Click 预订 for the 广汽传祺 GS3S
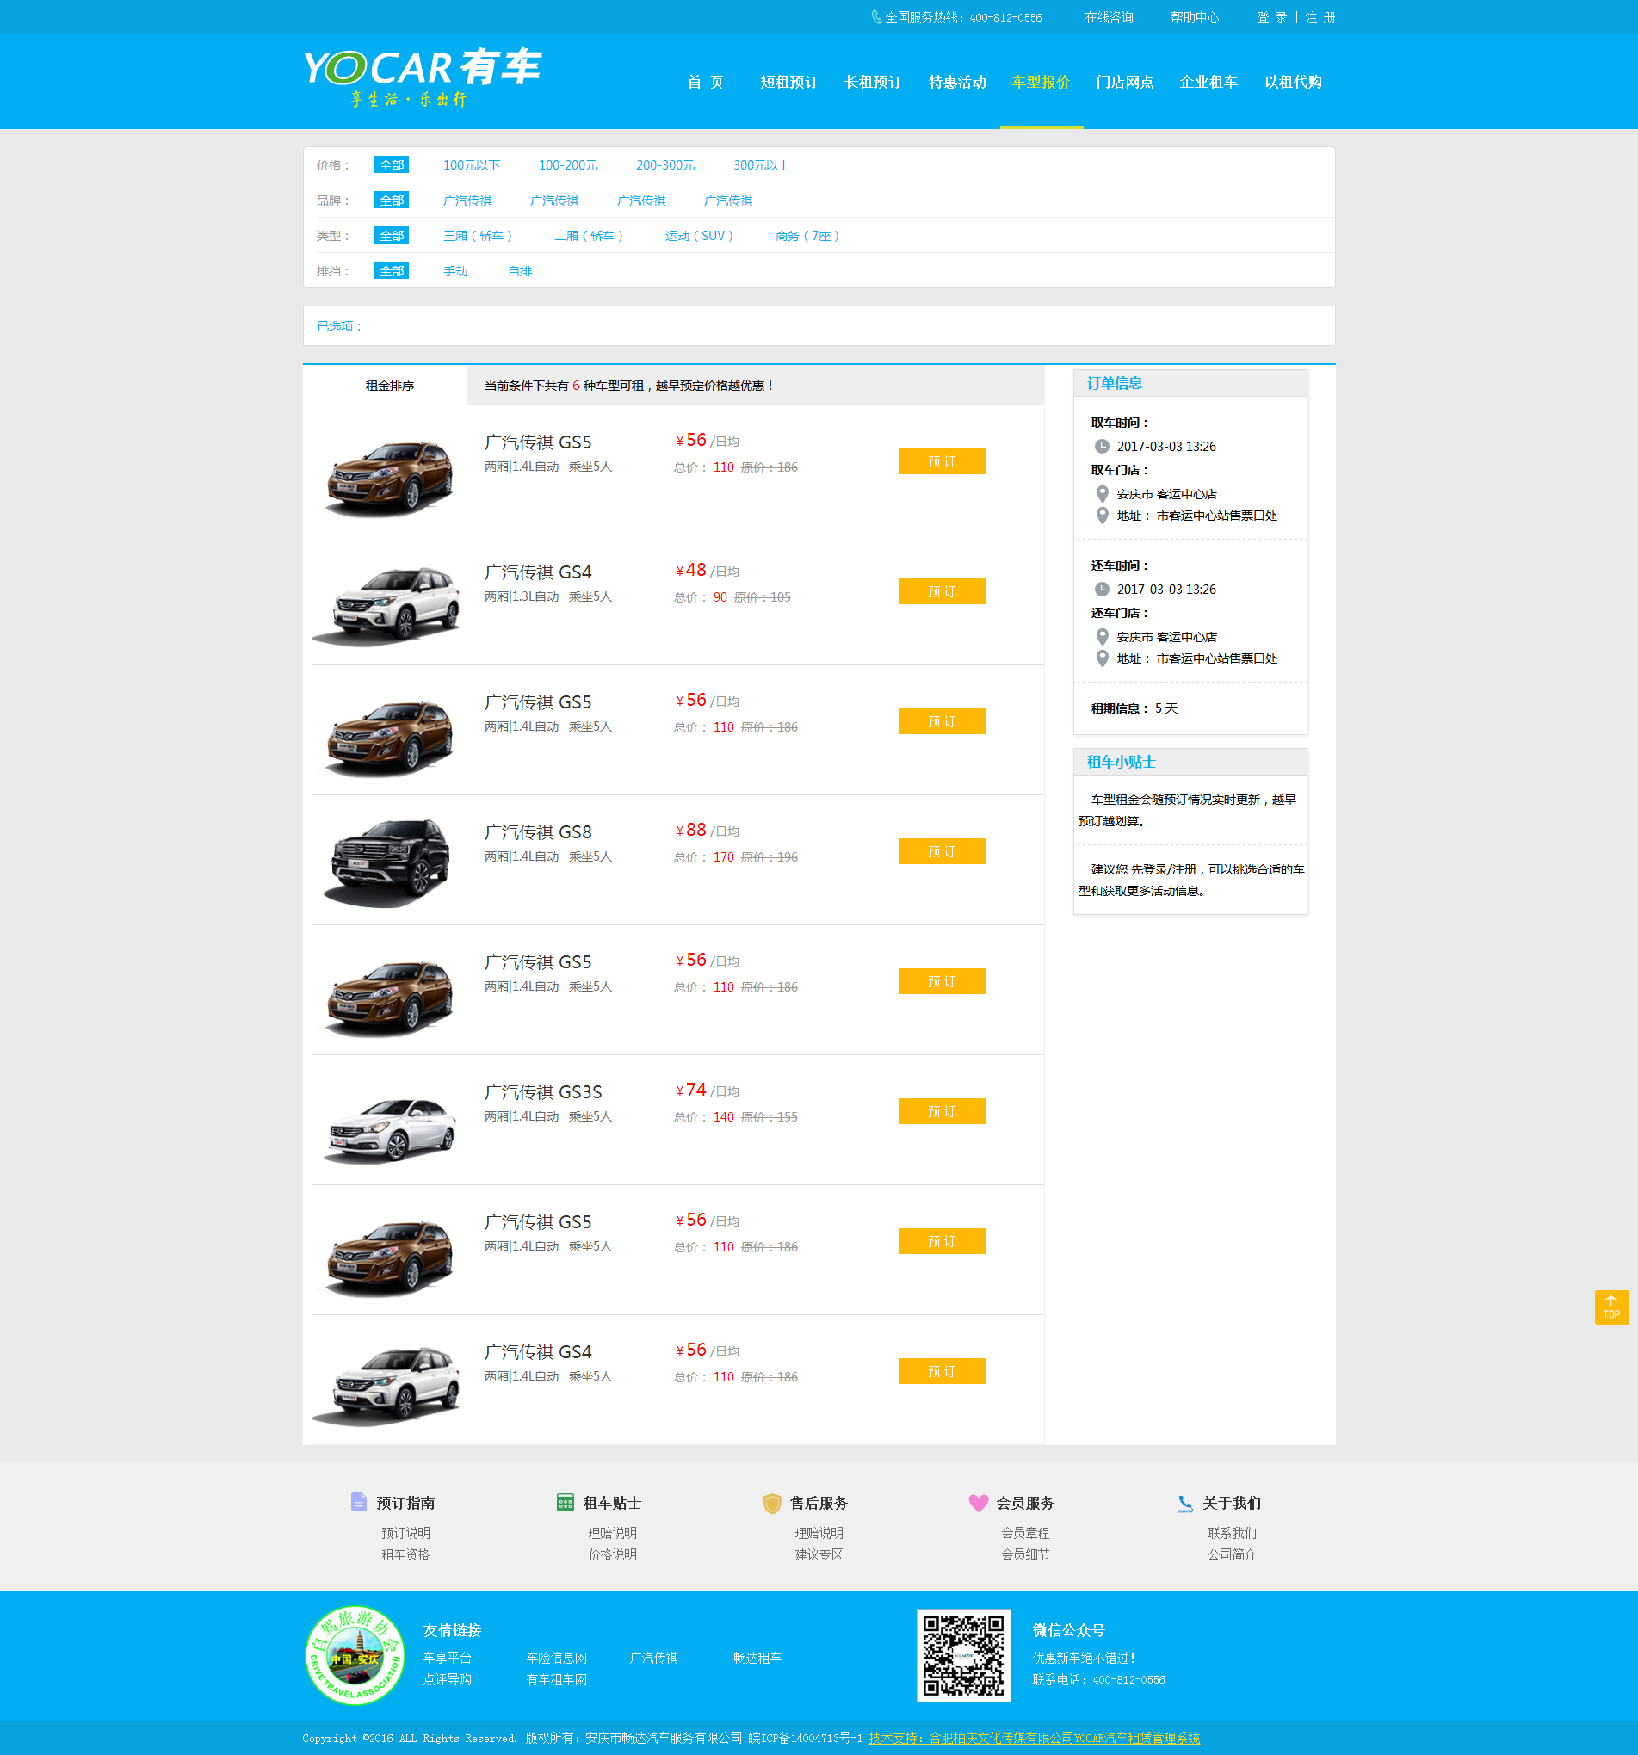Screen dimensions: 1638x1755 [943, 1111]
